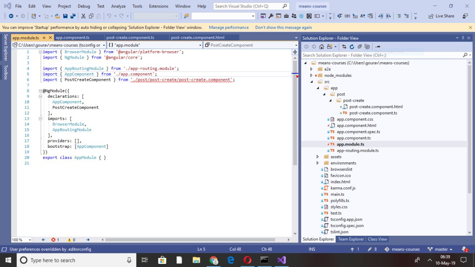
Task: Collapse the @NgModule code block
Action: [x=40, y=91]
